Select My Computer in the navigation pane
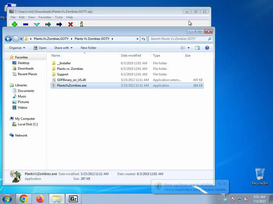The height and width of the screenshot is (204, 273). click(x=25, y=119)
